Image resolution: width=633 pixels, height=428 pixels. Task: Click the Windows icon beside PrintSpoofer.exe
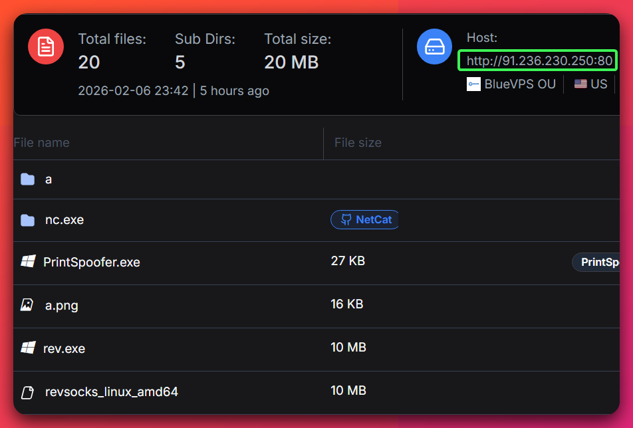27,262
